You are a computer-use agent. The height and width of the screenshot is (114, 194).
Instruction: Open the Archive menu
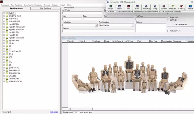[47, 5]
